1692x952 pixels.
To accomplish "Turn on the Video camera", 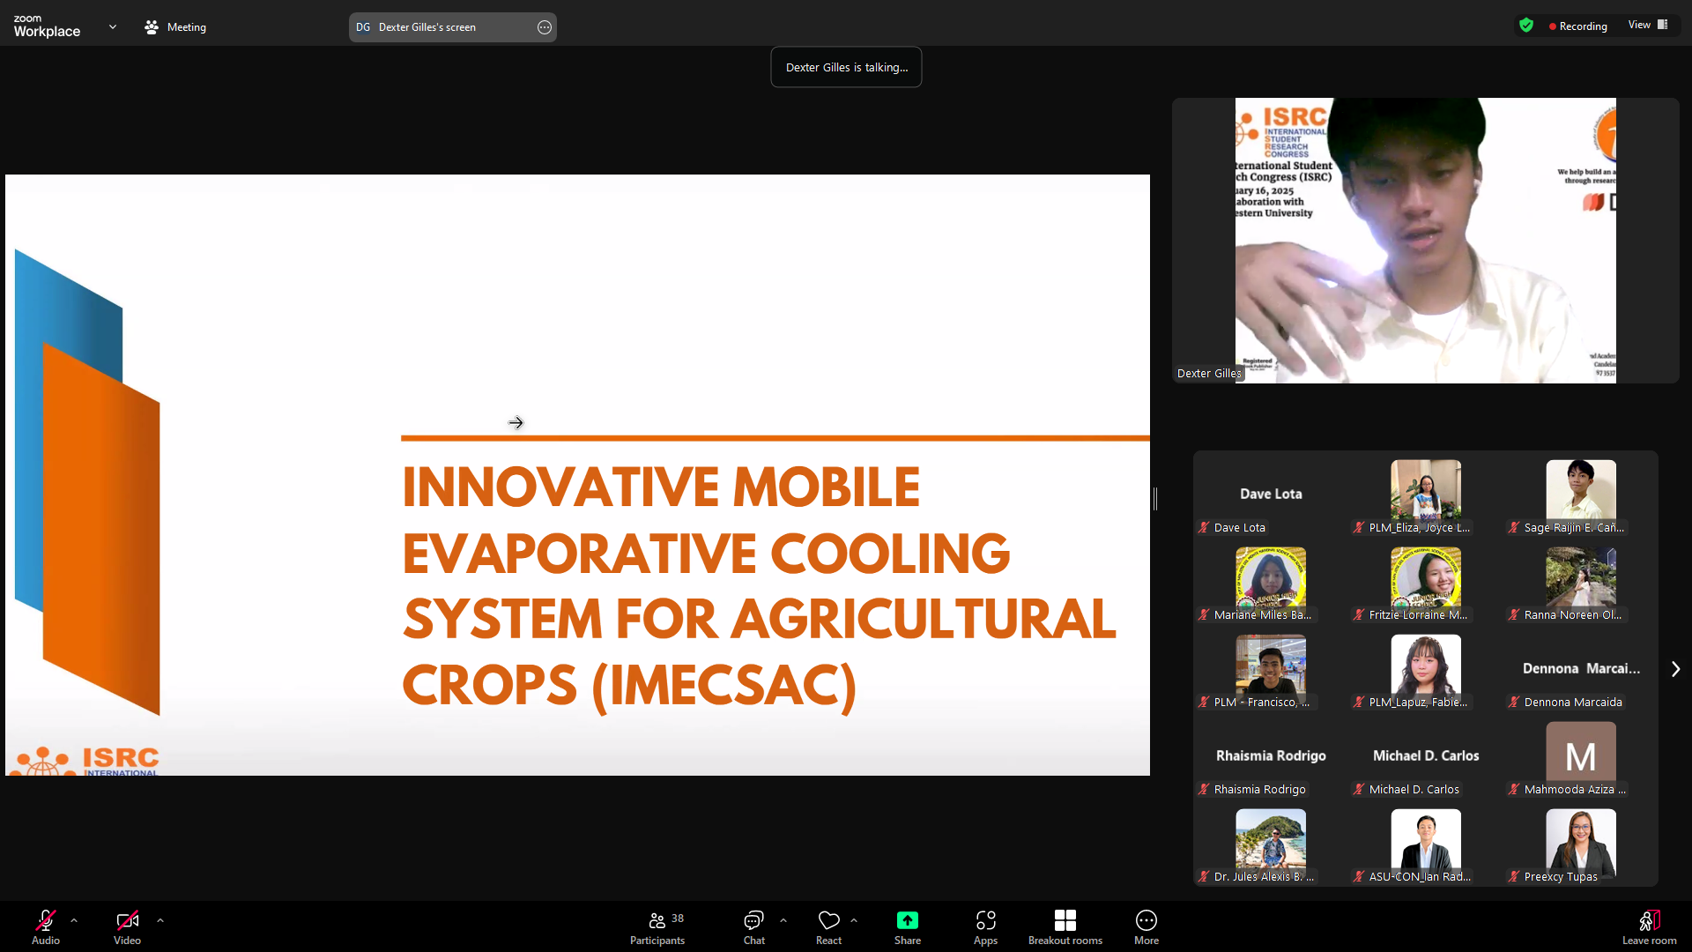I will coord(127,921).
